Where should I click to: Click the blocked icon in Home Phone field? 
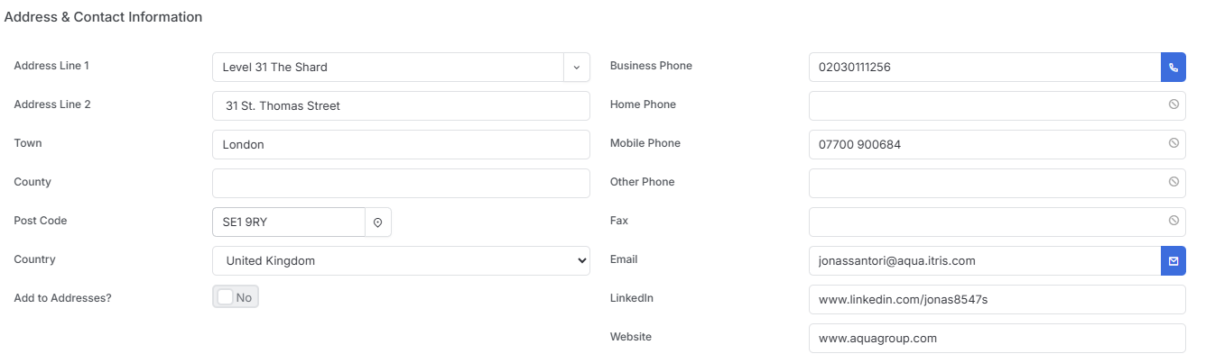pyautogui.click(x=1174, y=104)
